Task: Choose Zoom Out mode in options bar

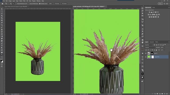Action: [x=14, y=4]
